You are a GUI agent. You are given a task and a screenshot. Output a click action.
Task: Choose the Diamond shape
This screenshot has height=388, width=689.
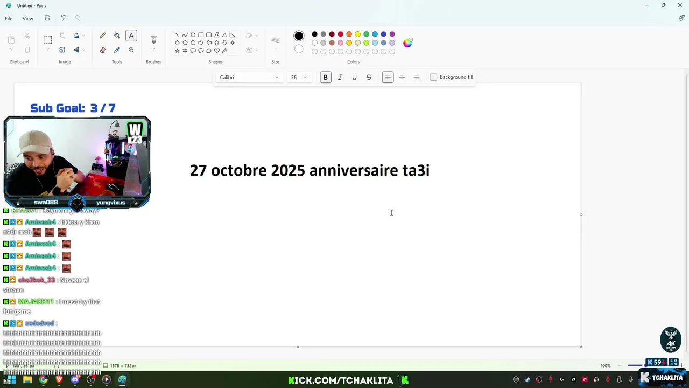click(177, 43)
